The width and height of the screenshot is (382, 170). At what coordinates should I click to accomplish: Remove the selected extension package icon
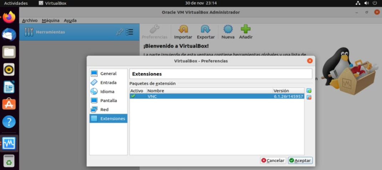(309, 97)
